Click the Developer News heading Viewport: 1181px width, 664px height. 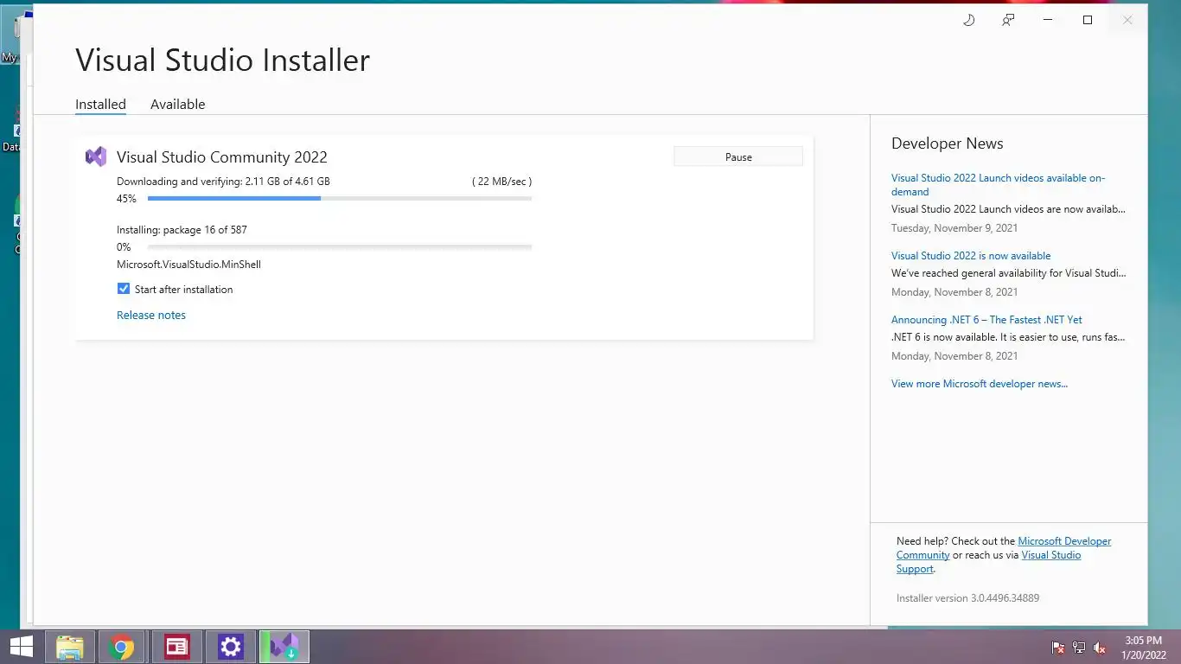[x=948, y=144]
